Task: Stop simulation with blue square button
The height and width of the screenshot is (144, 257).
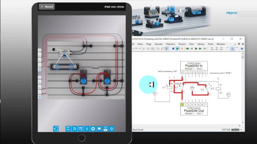Action: (x=173, y=49)
